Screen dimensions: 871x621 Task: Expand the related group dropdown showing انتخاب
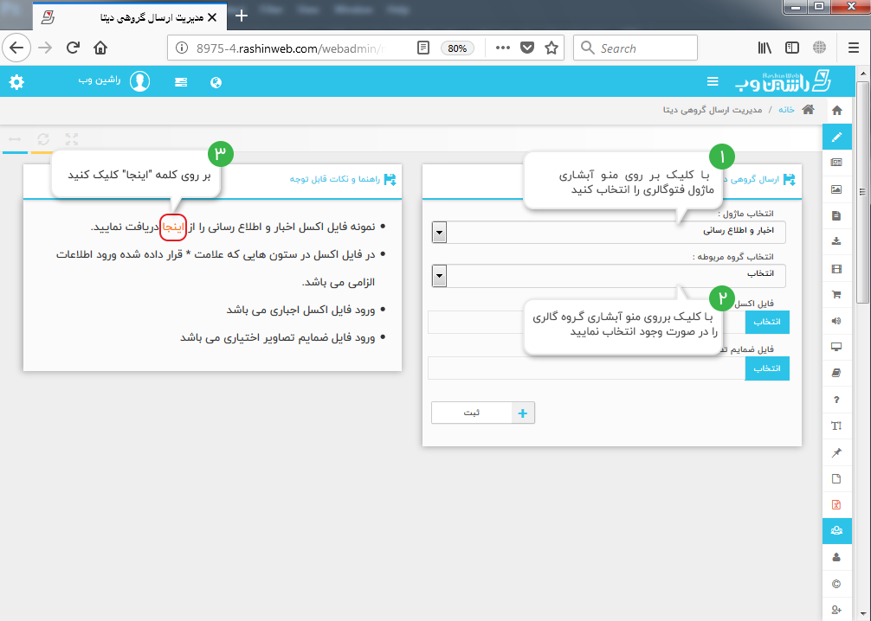click(609, 276)
